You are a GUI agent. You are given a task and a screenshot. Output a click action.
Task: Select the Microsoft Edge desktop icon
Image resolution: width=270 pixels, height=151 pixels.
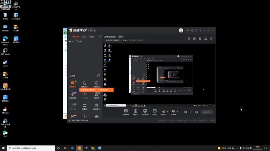[x=5, y=41]
